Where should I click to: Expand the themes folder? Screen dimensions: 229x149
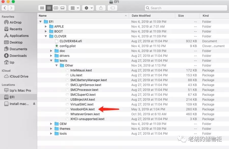[x=51, y=129]
